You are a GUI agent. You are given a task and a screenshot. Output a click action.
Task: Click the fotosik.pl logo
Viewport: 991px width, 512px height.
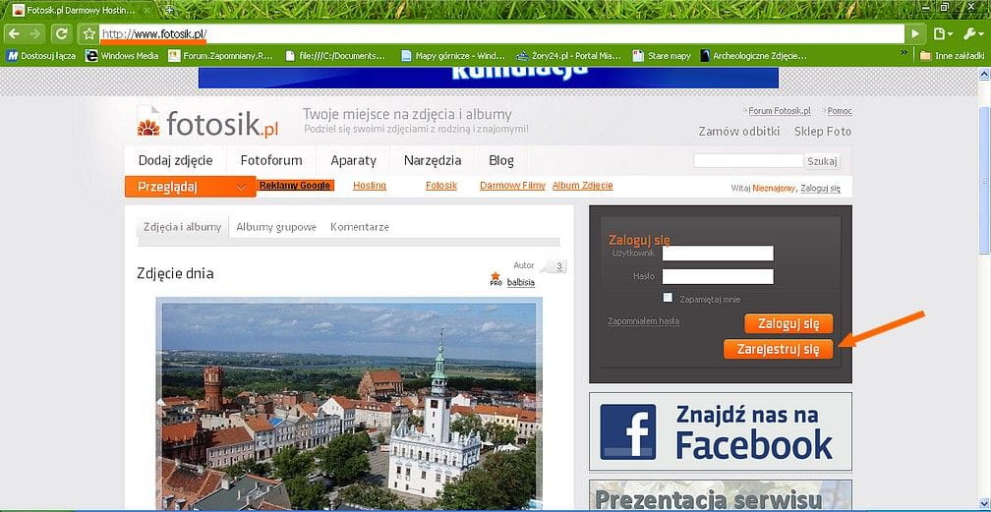pyautogui.click(x=207, y=123)
